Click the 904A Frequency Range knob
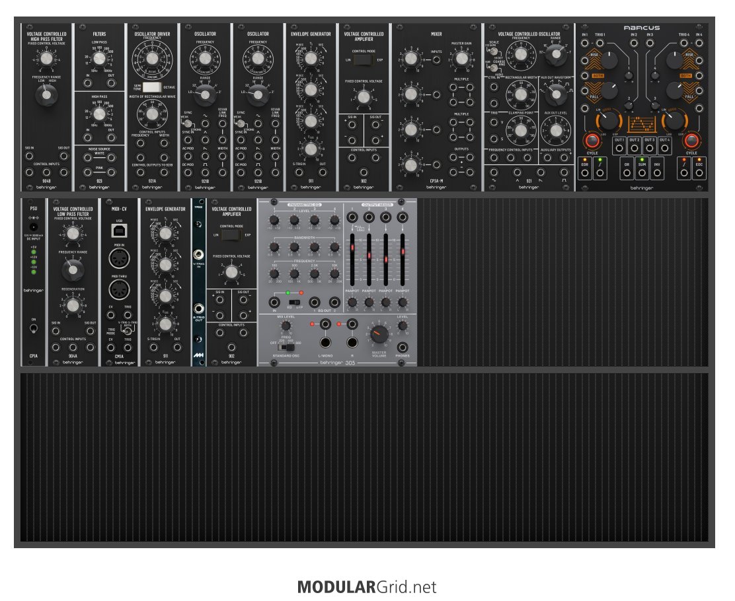 (x=73, y=270)
